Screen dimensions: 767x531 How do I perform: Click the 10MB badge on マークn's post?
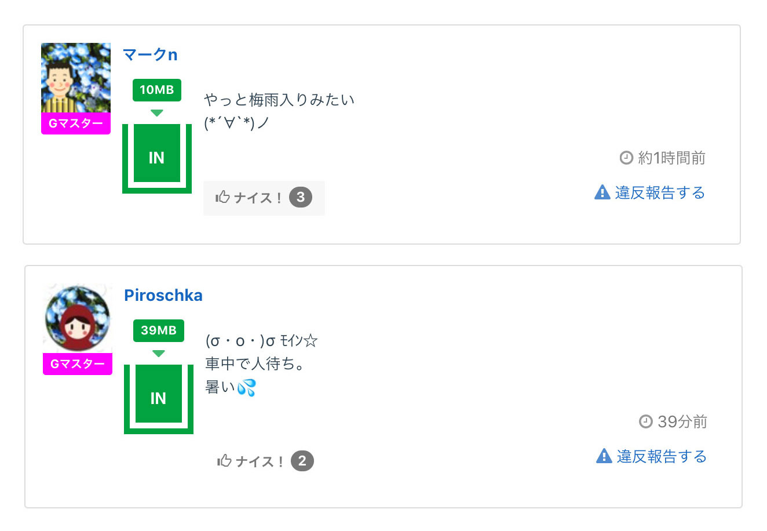click(156, 90)
